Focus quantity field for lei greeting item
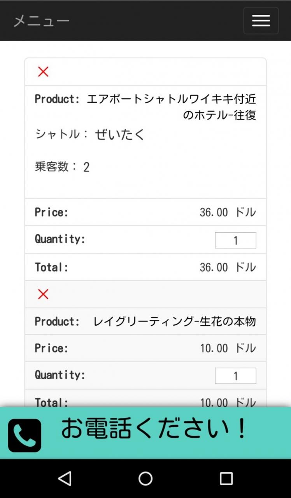The width and height of the screenshot is (291, 498). pyautogui.click(x=235, y=375)
